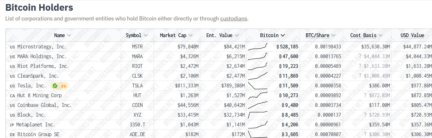
Task: Sort by the Cost Basis column
Action: tap(366, 35)
